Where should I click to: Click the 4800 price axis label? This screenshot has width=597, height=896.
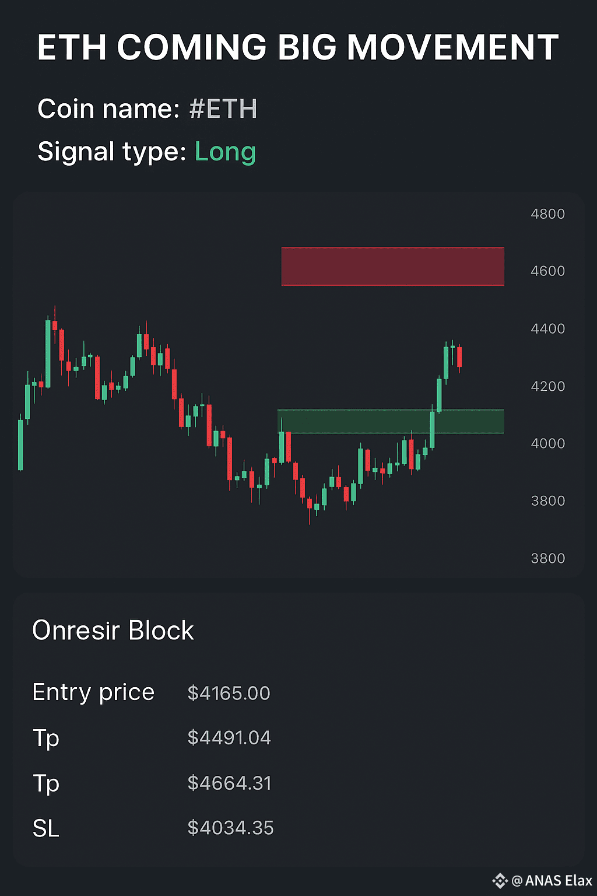[547, 214]
